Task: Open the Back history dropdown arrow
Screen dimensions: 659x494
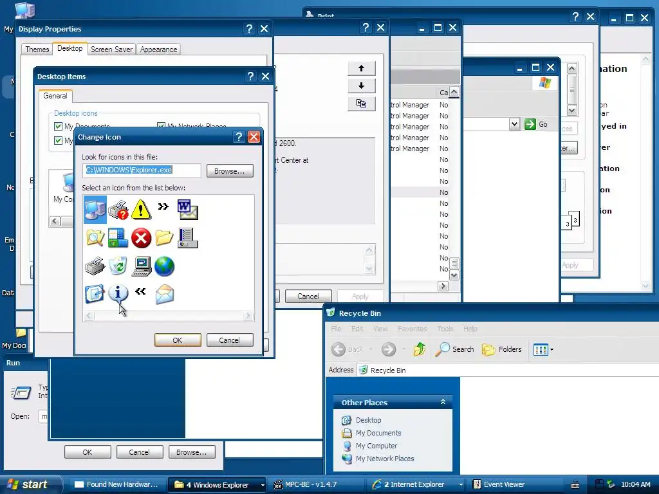Action: 371,349
